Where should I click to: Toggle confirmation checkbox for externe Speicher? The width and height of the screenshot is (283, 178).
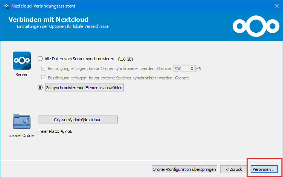[x=43, y=78]
